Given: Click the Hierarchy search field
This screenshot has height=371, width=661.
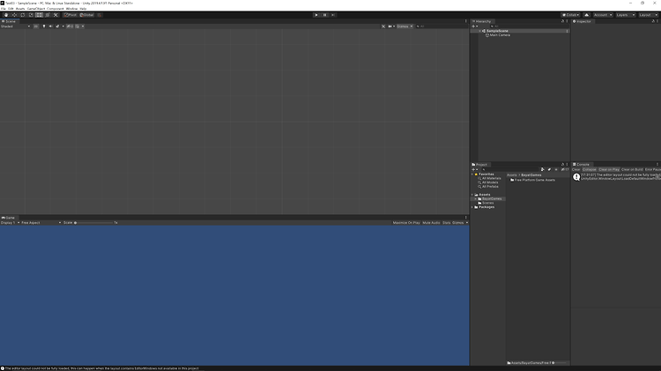Looking at the screenshot, I should tap(529, 26).
